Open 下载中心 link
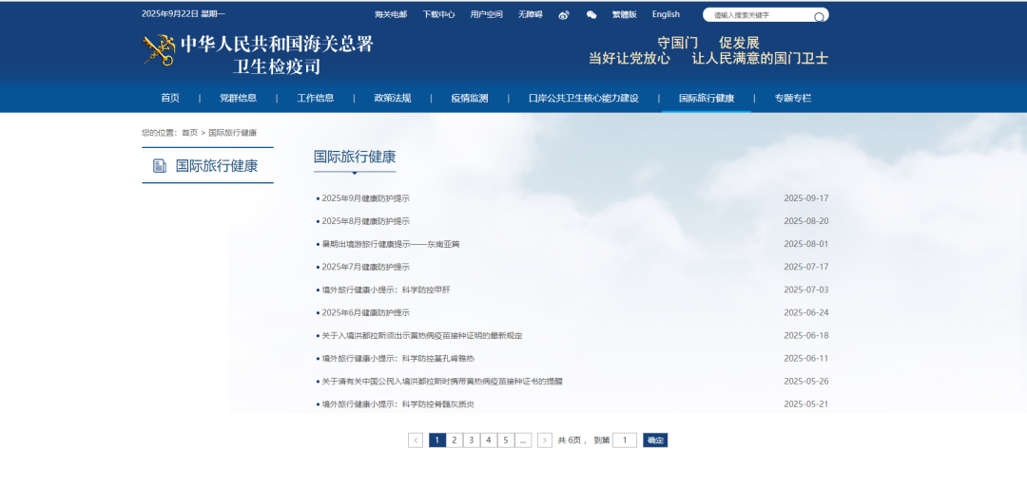 click(x=438, y=14)
